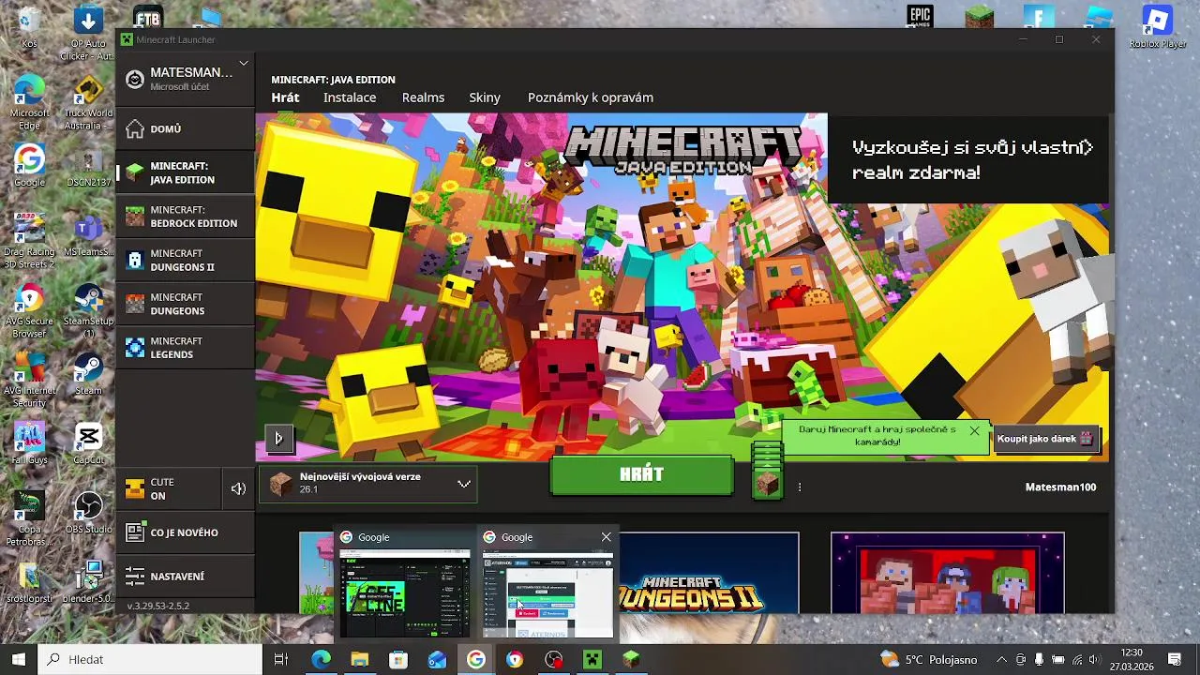Switch to the Realms tab
The width and height of the screenshot is (1200, 675).
click(x=423, y=97)
